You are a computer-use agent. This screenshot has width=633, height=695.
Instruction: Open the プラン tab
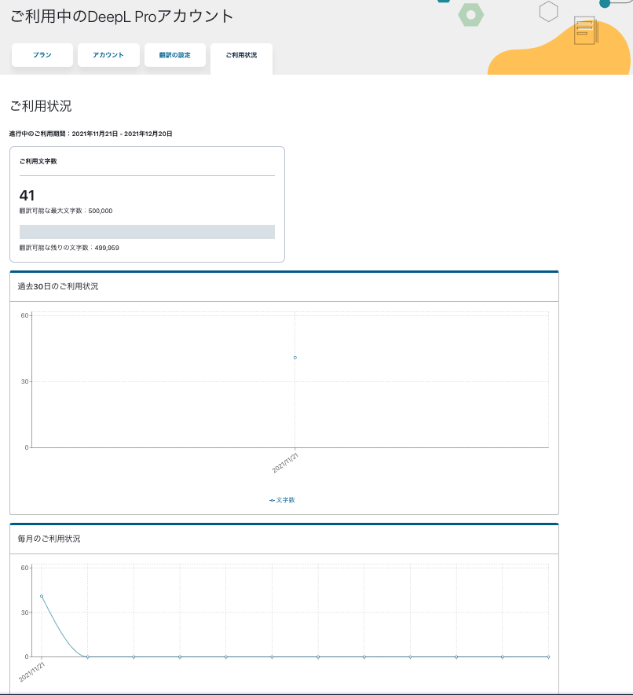point(42,55)
